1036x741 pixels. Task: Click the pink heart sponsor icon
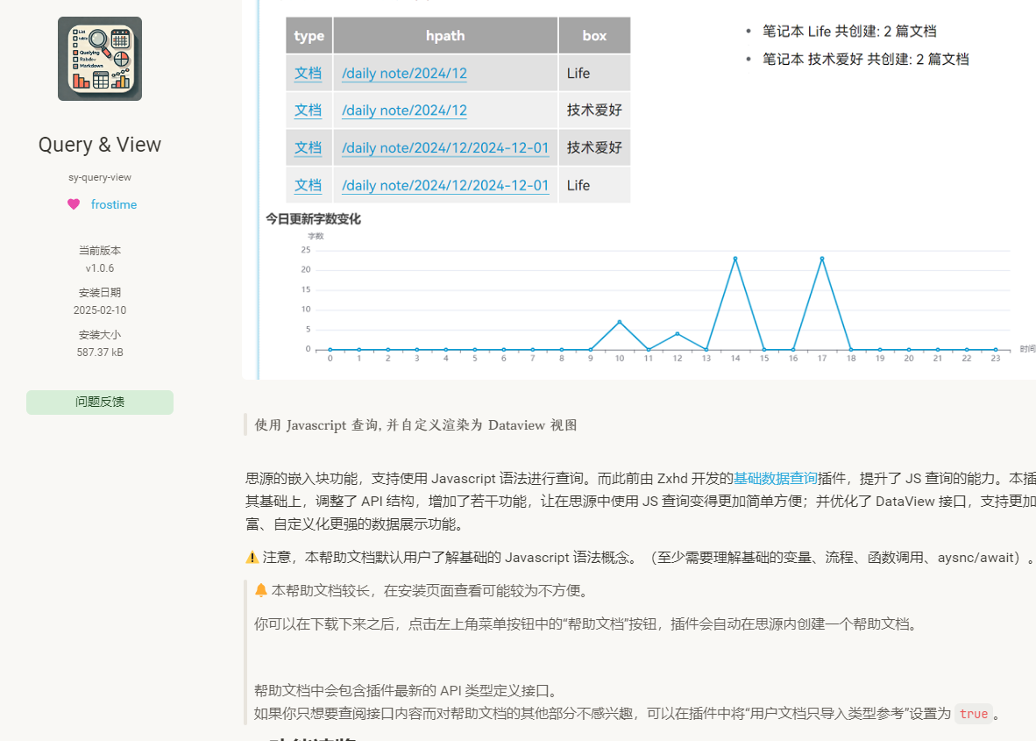(x=74, y=204)
